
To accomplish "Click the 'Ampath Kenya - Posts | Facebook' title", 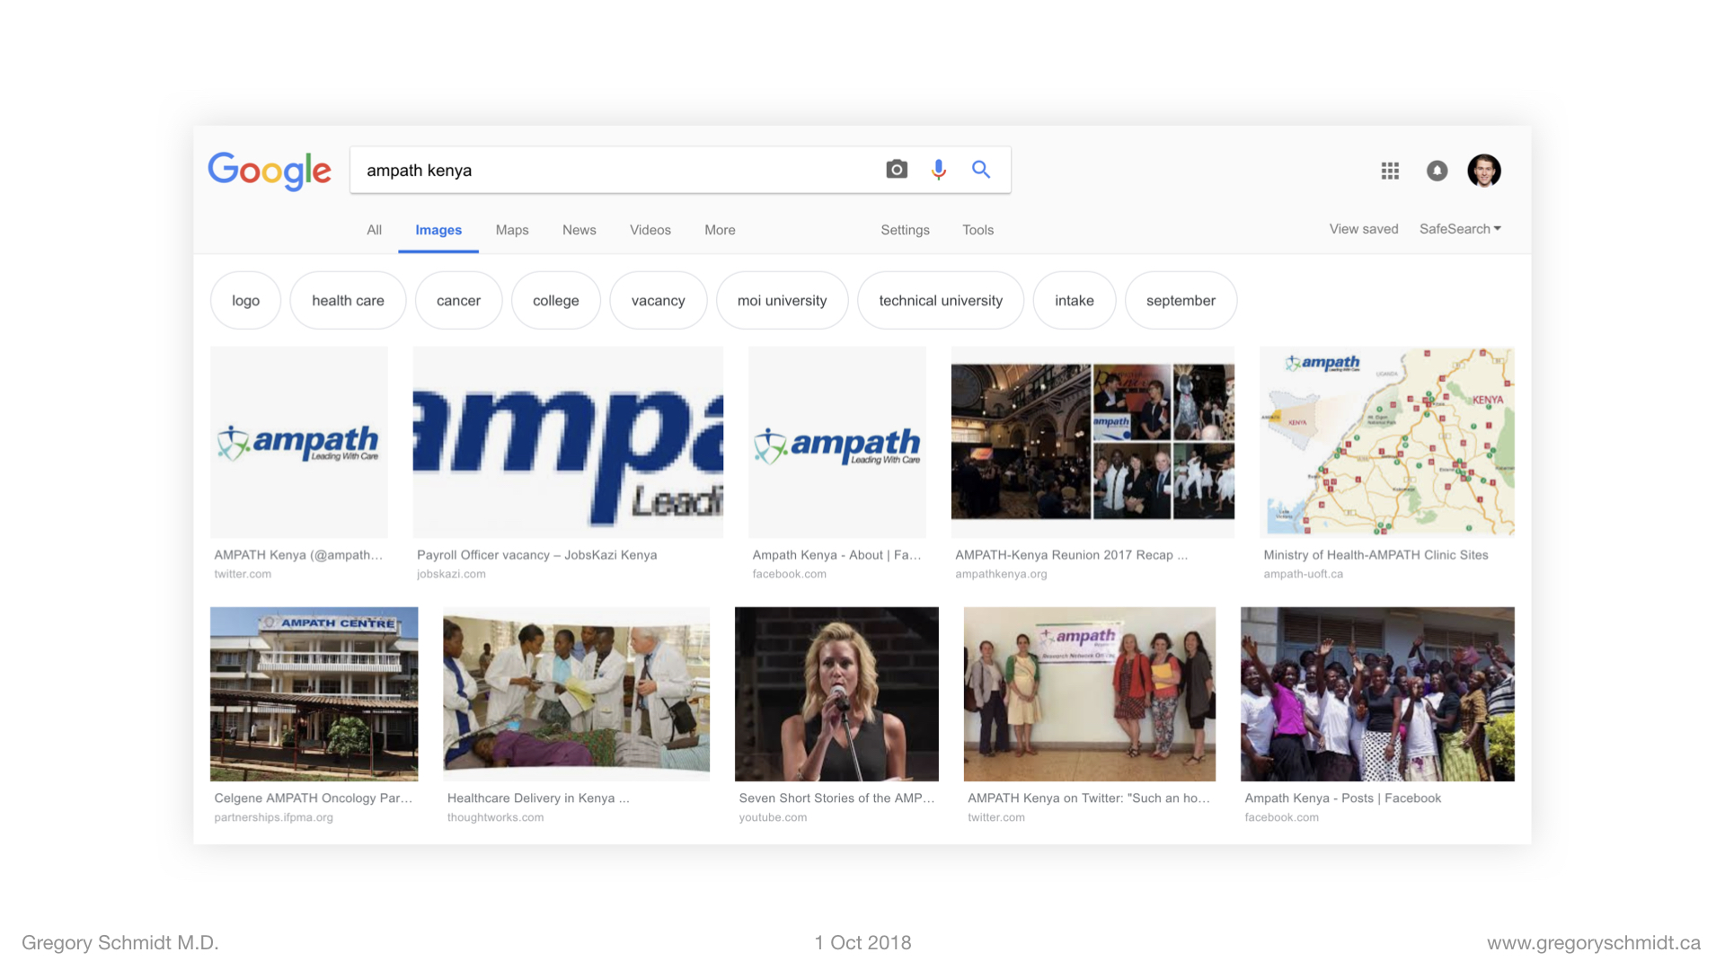I will click(1342, 798).
